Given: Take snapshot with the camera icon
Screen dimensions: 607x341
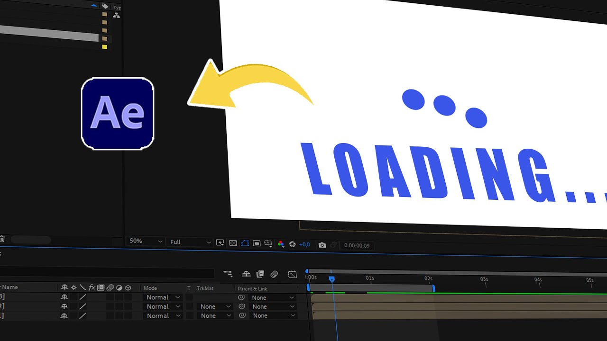Looking at the screenshot, I should click(322, 245).
